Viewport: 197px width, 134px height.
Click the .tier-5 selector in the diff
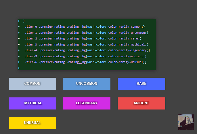pos(31,56)
